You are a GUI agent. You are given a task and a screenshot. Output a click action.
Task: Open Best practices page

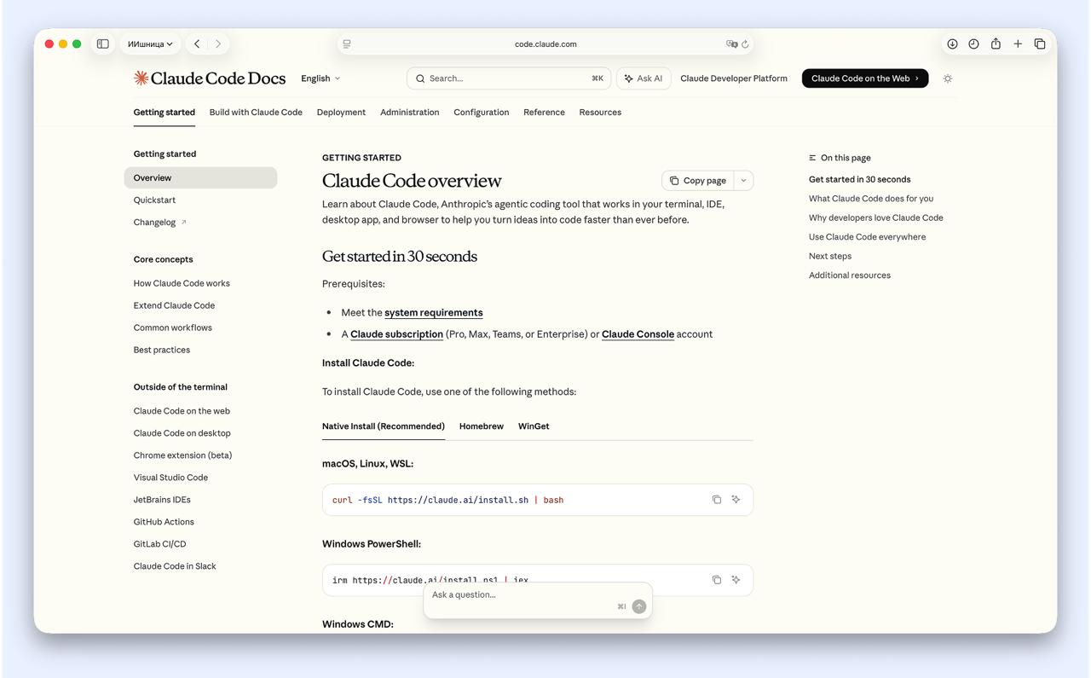[x=162, y=350]
